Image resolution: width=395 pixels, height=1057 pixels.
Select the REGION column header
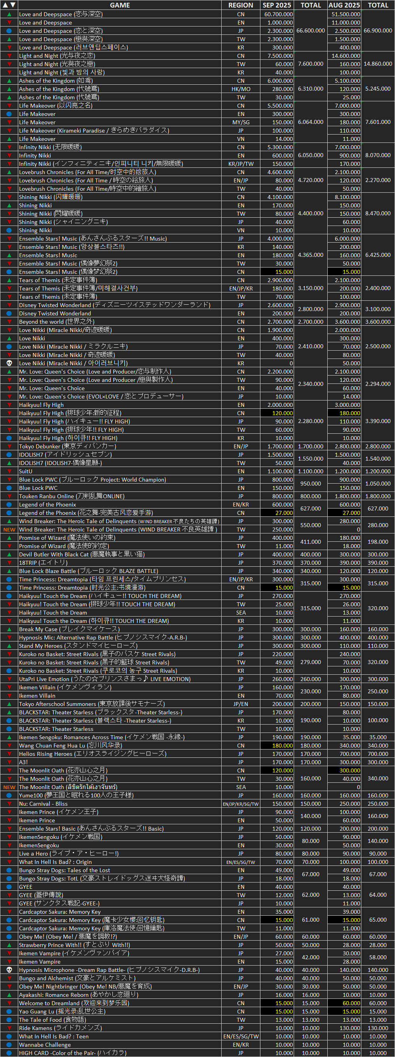240,5
